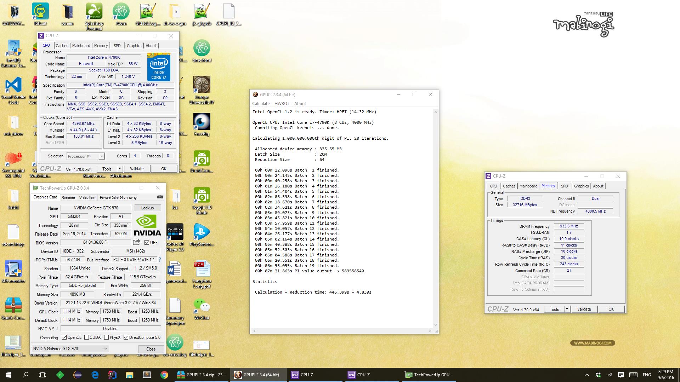Toggle the OpenCL checkbox in GPU-Z
This screenshot has height=382, width=680.
(64, 337)
